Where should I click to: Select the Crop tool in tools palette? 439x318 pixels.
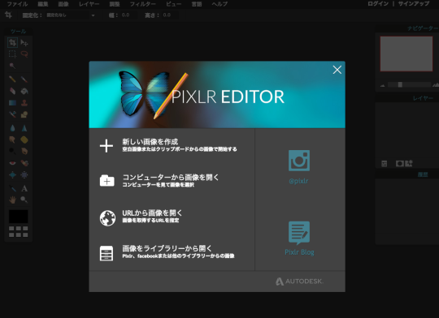point(12,43)
